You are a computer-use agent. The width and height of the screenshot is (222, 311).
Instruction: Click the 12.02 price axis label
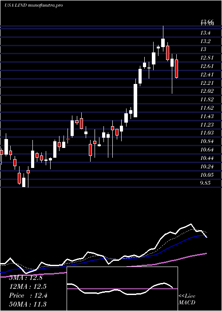(x=207, y=91)
